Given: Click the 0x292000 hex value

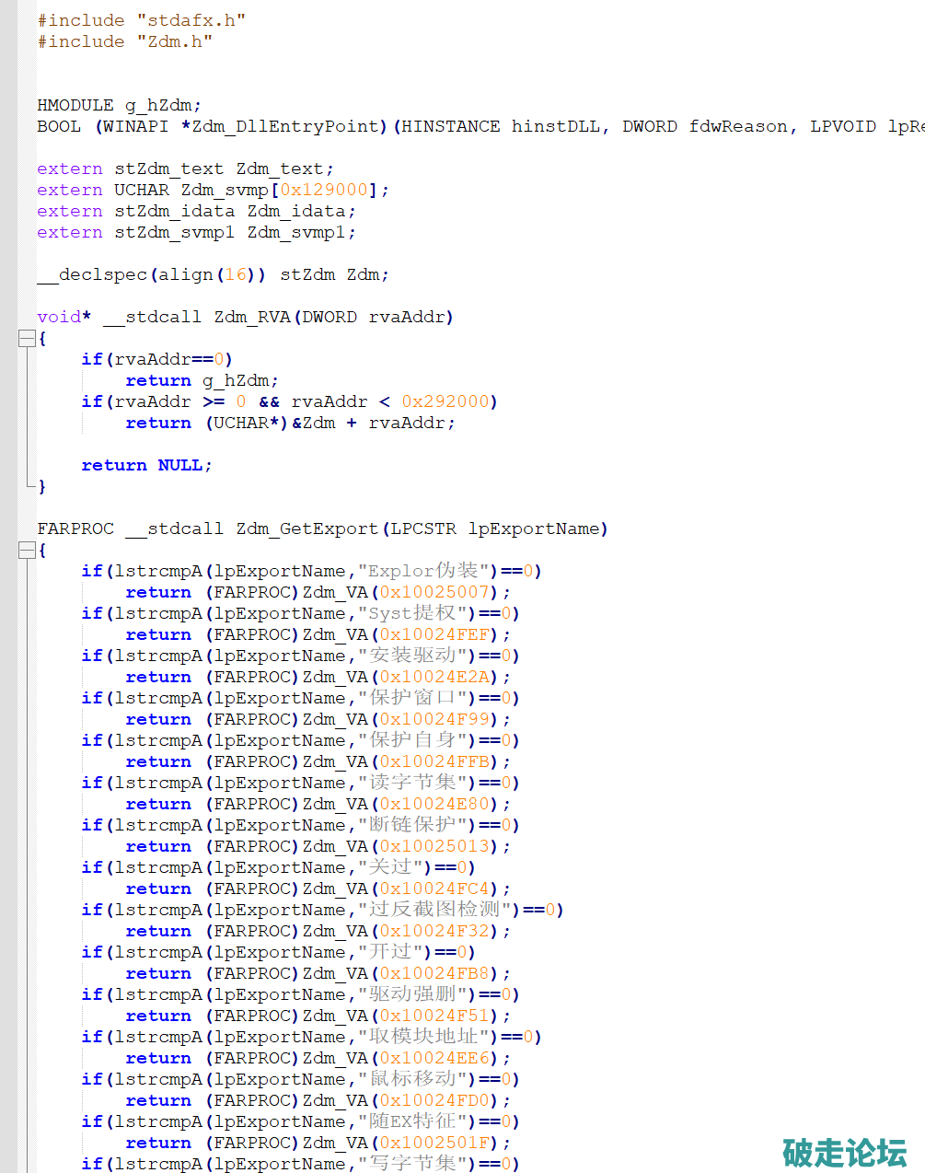Looking at the screenshot, I should point(445,401).
